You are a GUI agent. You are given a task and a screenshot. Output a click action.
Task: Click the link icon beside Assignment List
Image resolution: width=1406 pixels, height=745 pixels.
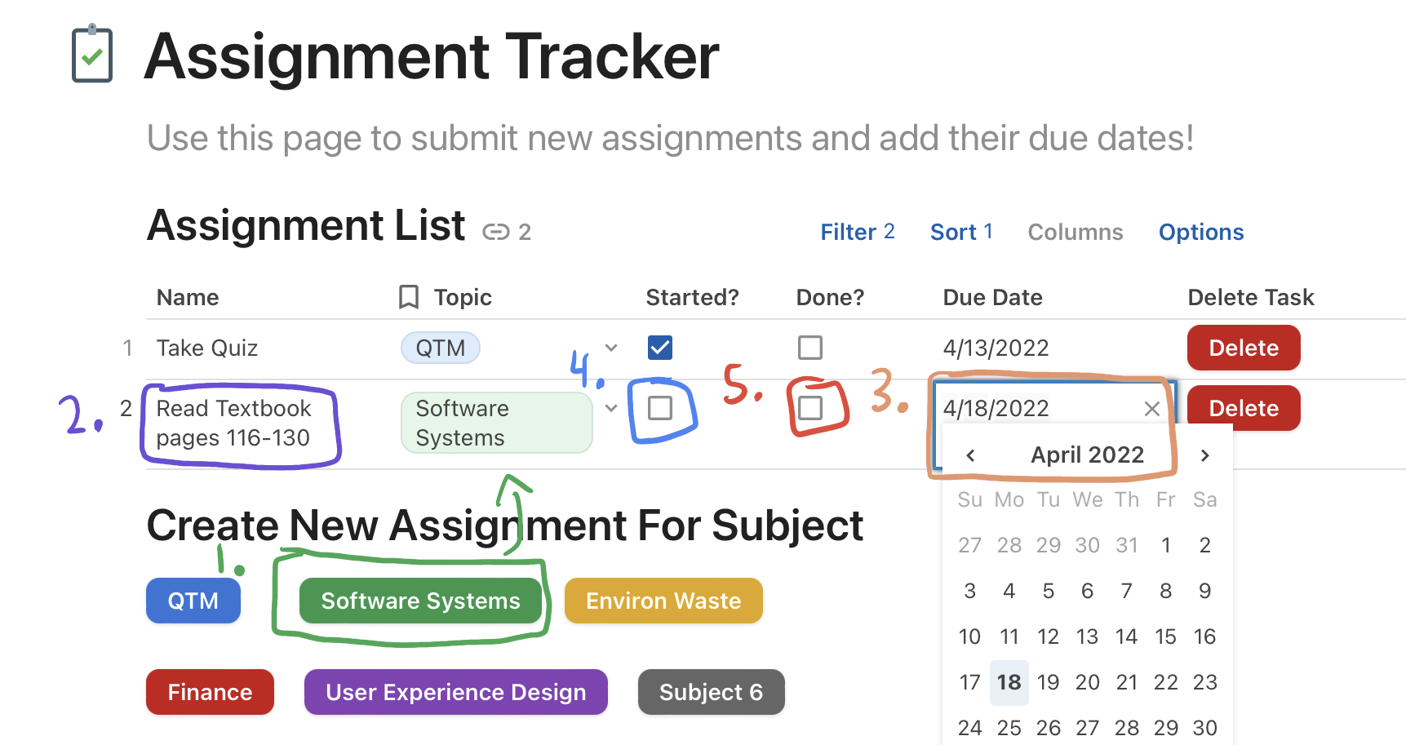(495, 233)
